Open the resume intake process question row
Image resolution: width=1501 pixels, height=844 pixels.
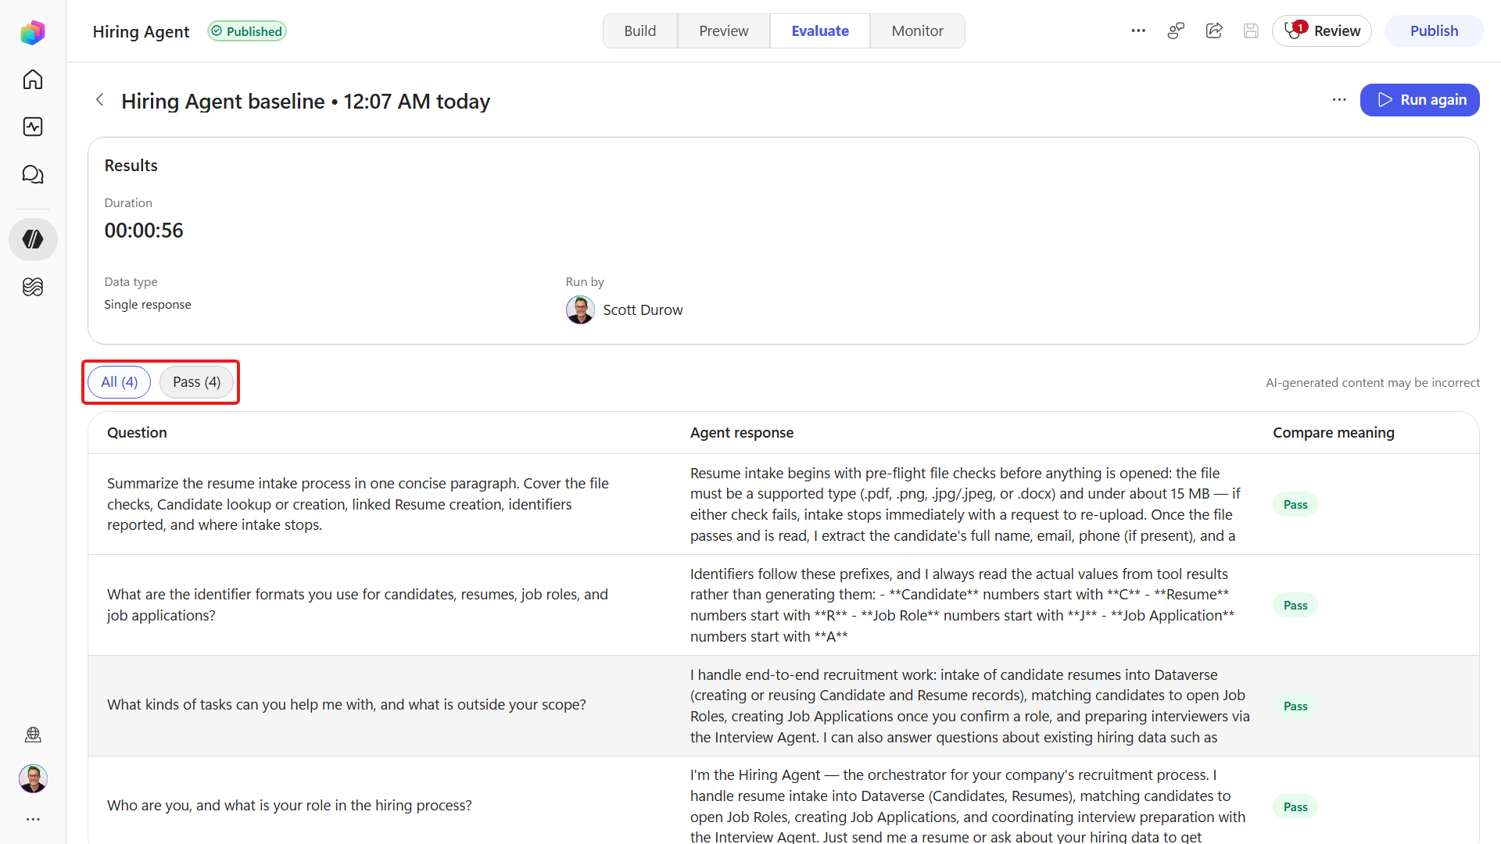coord(783,504)
